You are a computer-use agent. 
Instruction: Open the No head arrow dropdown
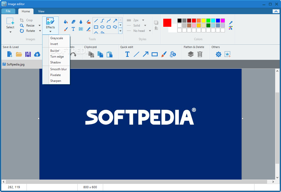[150, 31]
